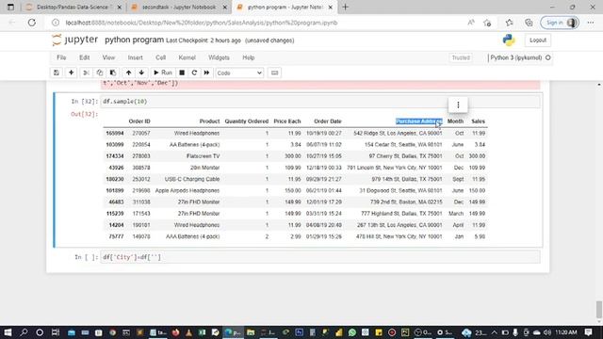The image size is (603, 339).
Task: Restart kernel and run all cells icon
Action: tap(206, 73)
